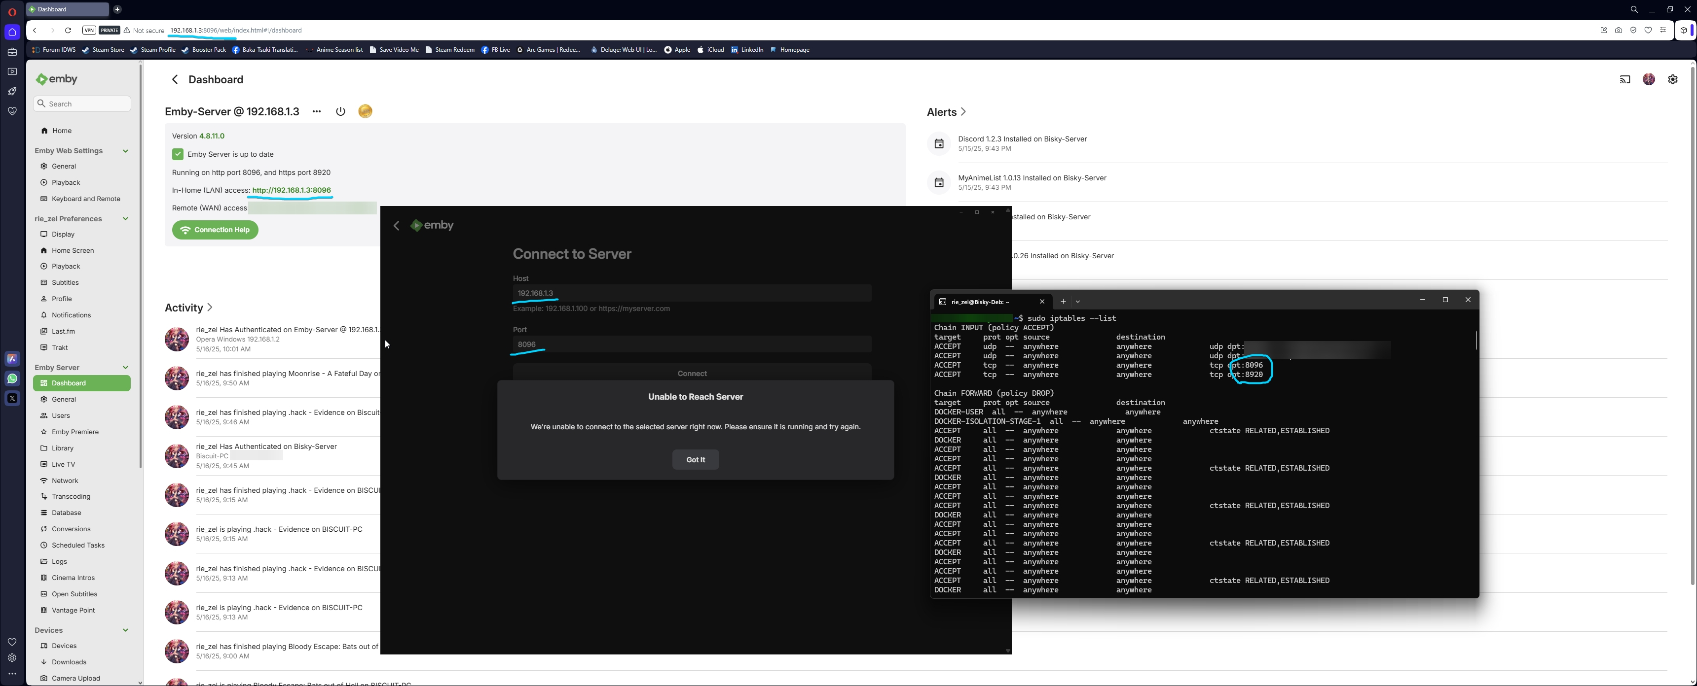This screenshot has height=686, width=1697.
Task: Open server more options ellipsis
Action: 316,111
